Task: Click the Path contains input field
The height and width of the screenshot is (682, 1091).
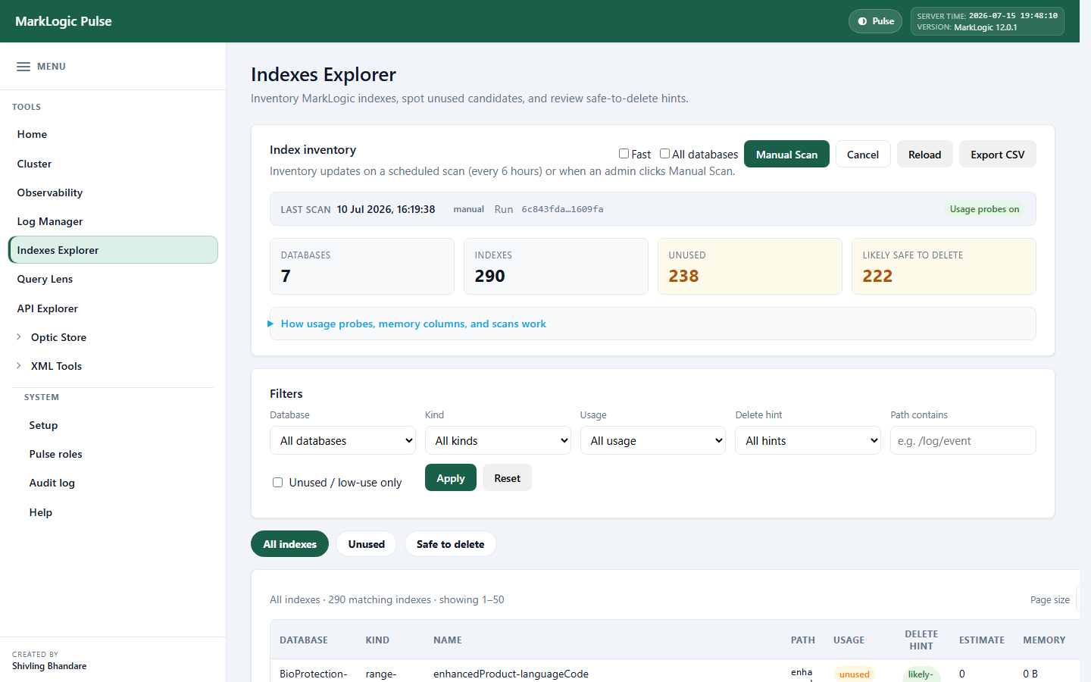Action: (963, 440)
